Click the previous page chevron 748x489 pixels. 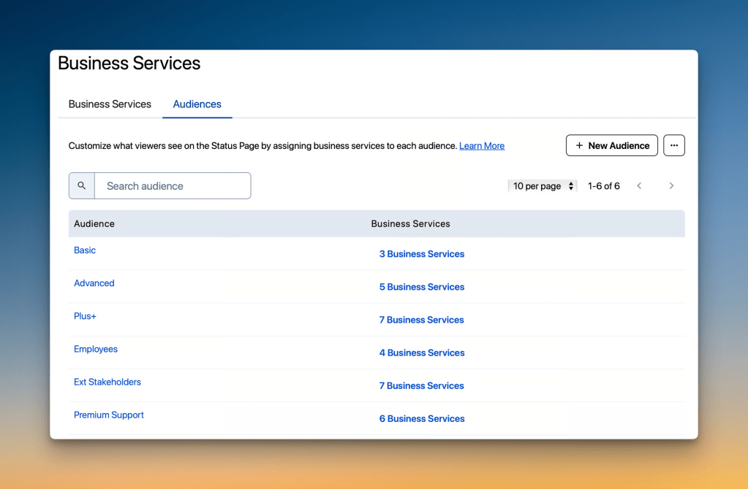point(639,185)
